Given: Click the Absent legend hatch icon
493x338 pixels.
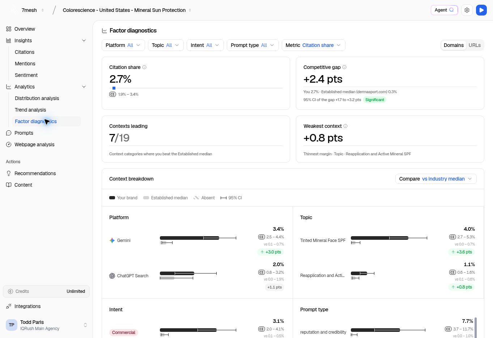Looking at the screenshot, I should [196, 198].
